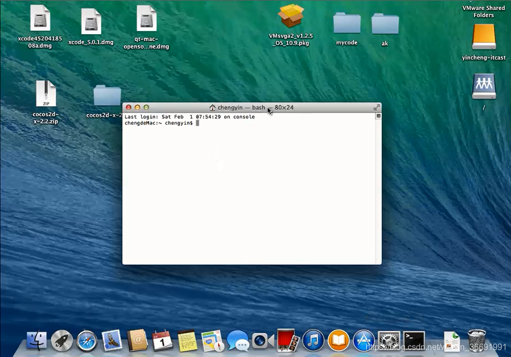The height and width of the screenshot is (357, 511).
Task: Click the Terminal vertical scrollbar track
Action: click(379, 191)
